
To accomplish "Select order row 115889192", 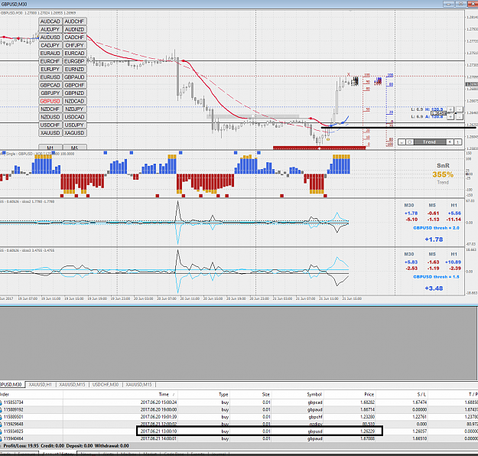I will (239, 409).
